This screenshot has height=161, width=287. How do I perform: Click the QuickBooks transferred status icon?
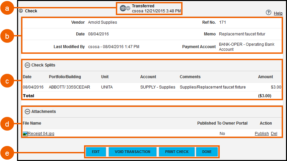123,8
